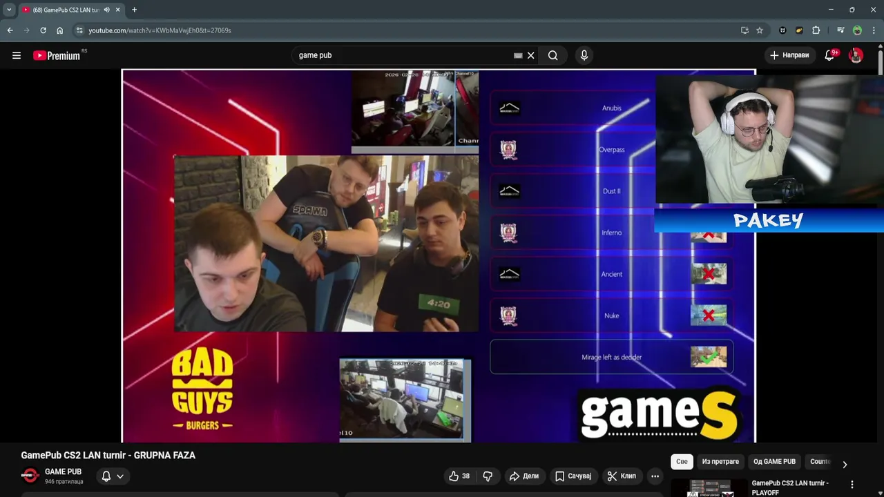Open the media controls playlist icon
The height and width of the screenshot is (497, 884).
click(840, 30)
